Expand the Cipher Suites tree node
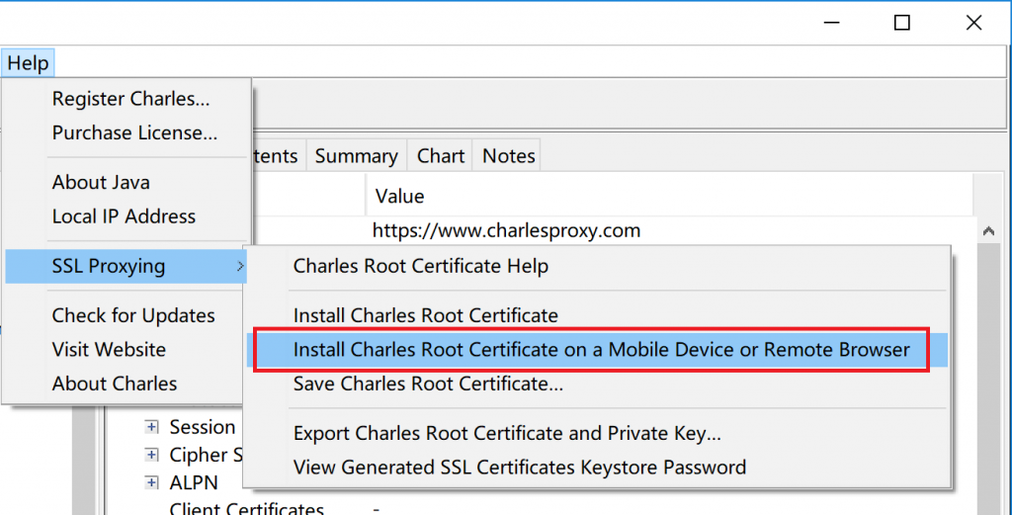The image size is (1012, 515). pos(151,455)
